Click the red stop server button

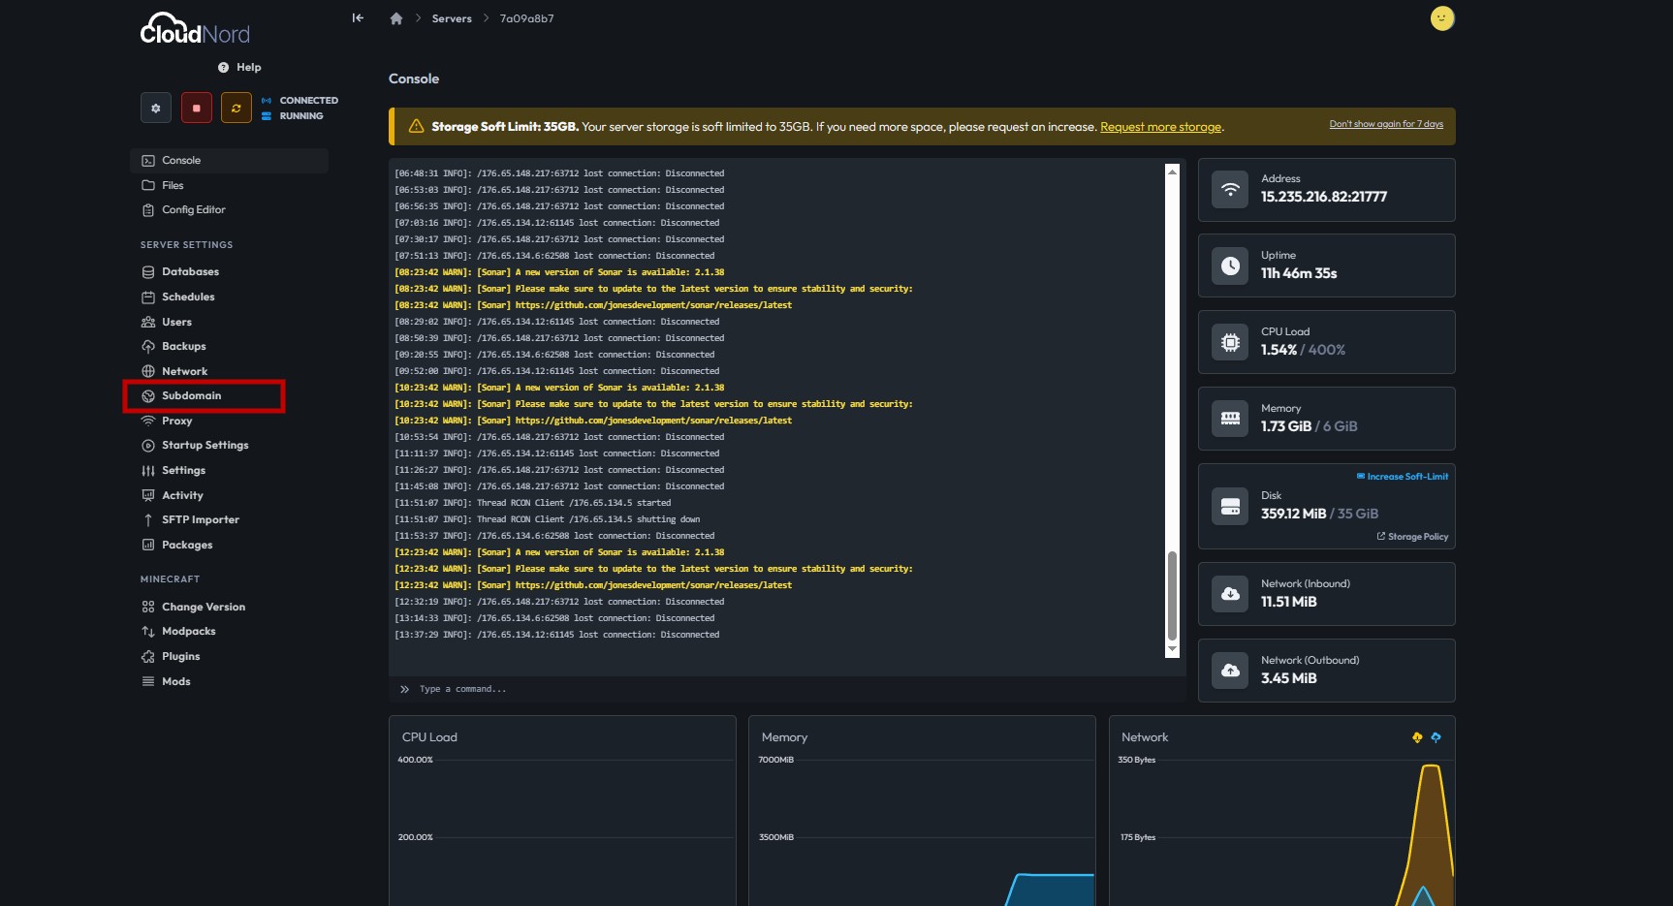coord(196,108)
